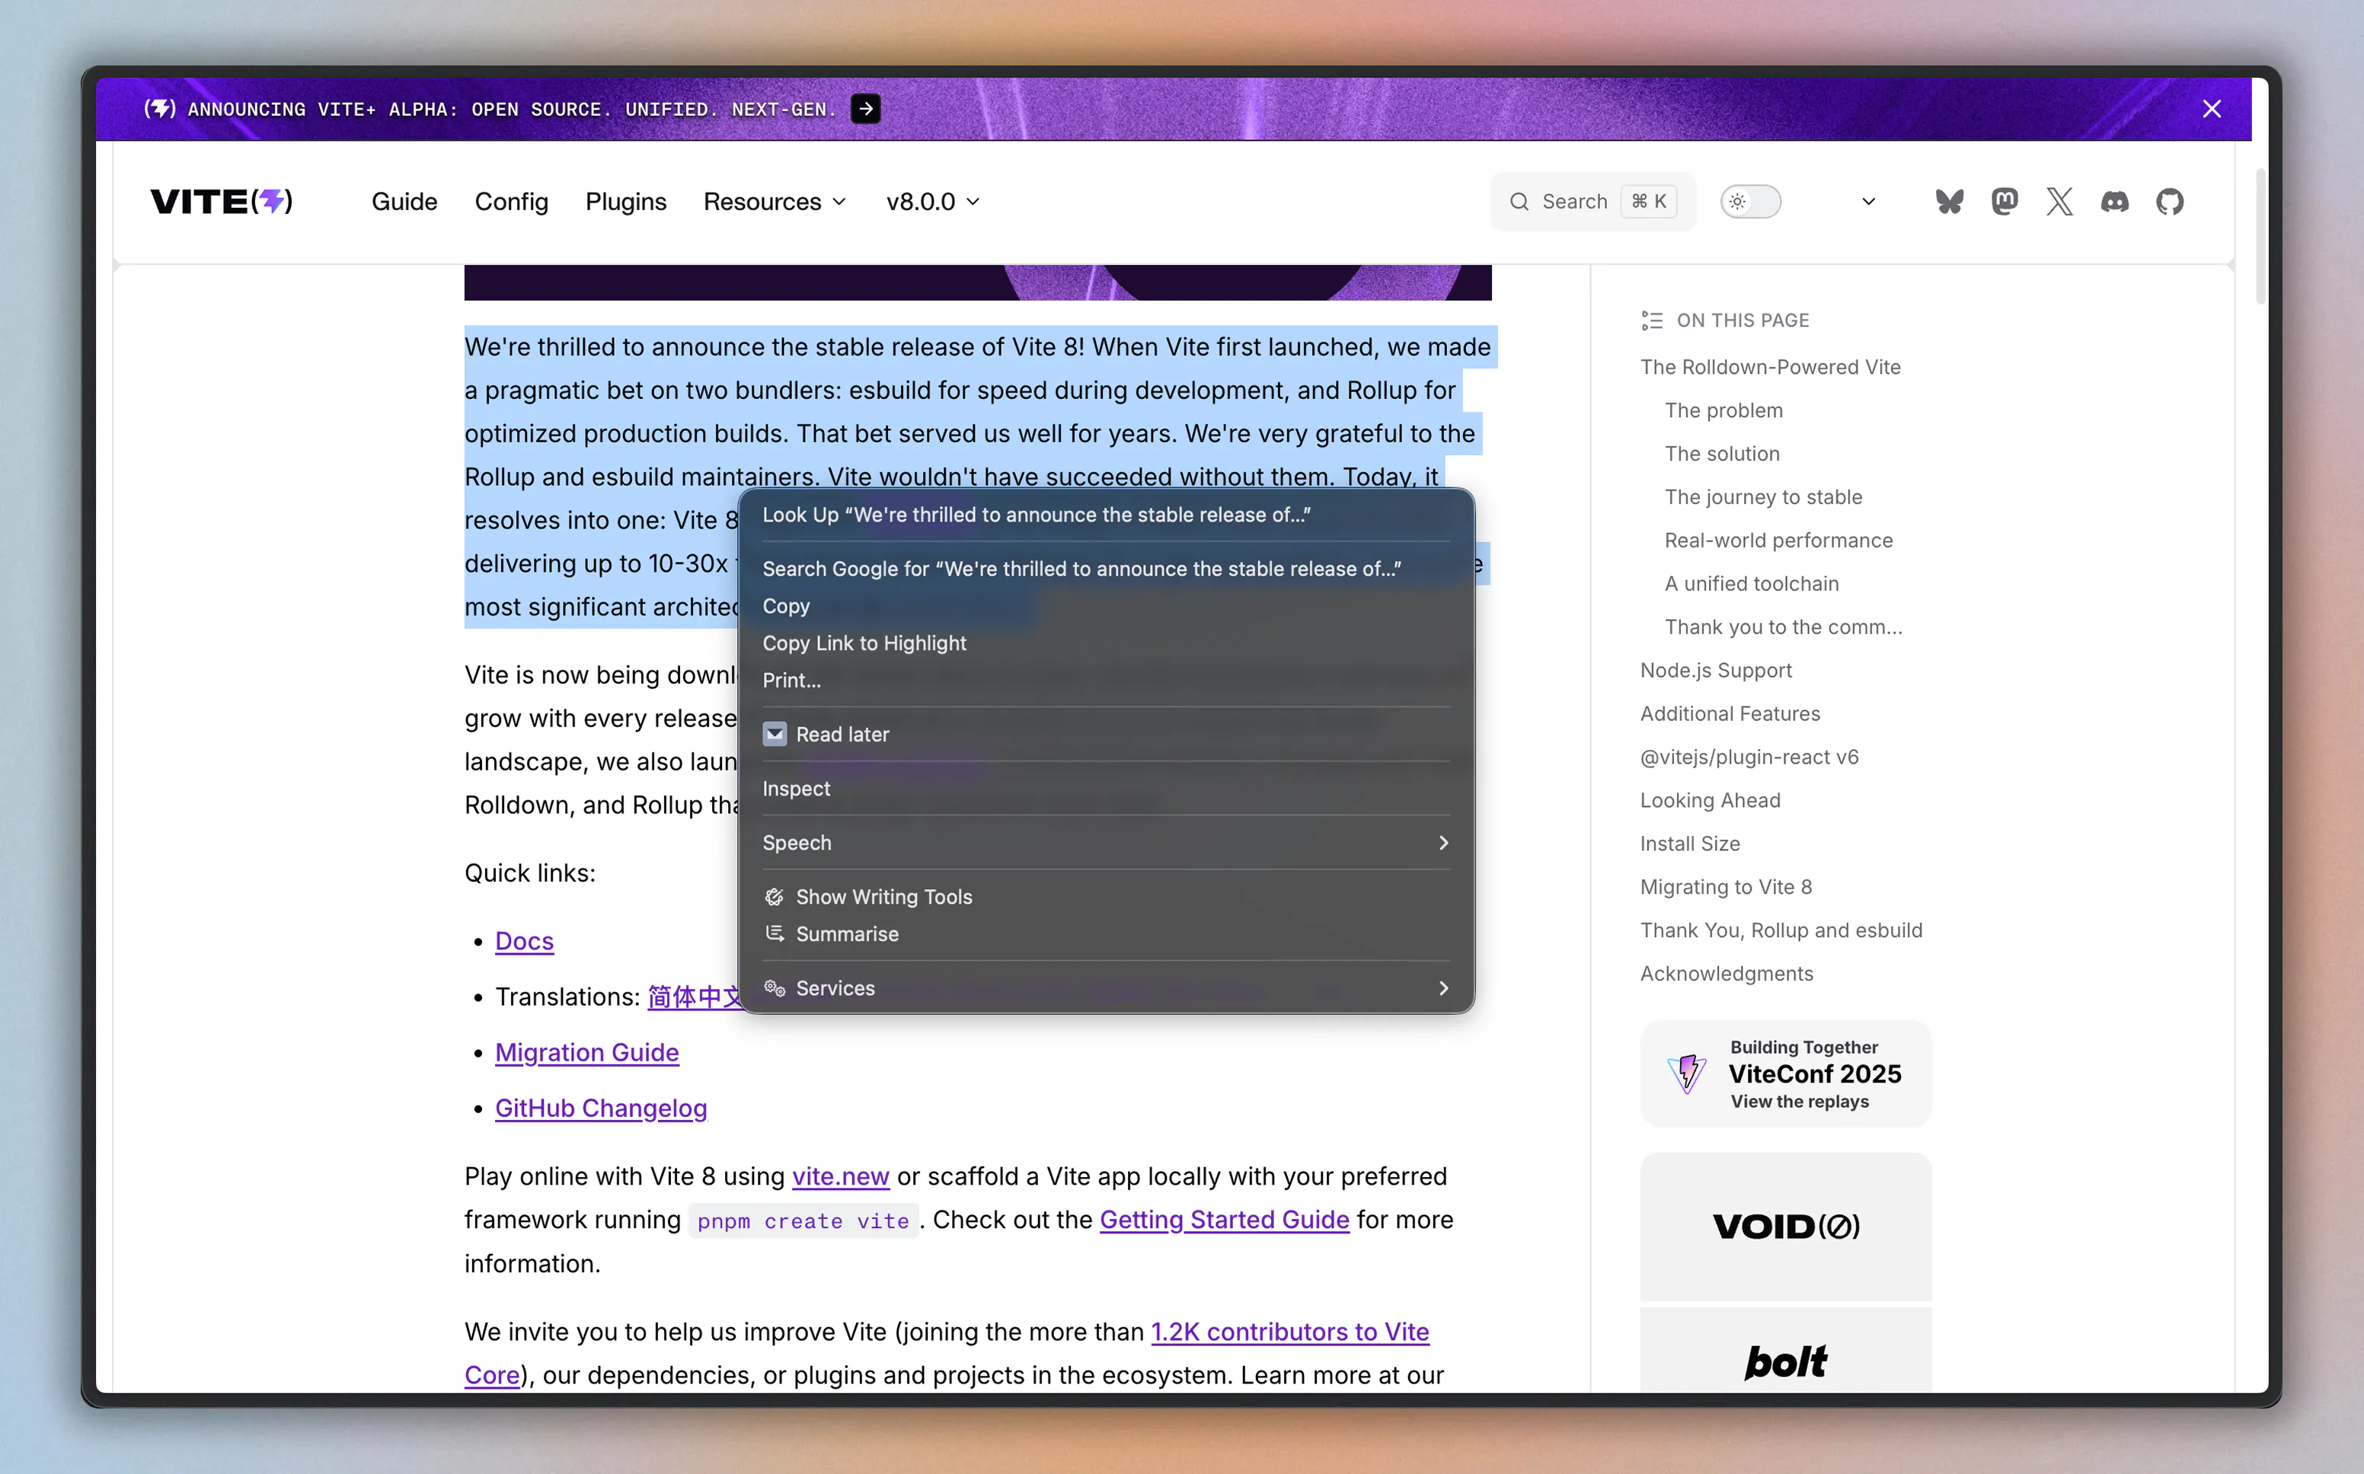The width and height of the screenshot is (2364, 1474).
Task: Jump to Install Size section
Action: 1691,844
